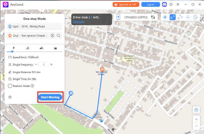Select Multi-stop Mode toolbar icon
The width and height of the screenshot is (204, 134).
[180, 17]
